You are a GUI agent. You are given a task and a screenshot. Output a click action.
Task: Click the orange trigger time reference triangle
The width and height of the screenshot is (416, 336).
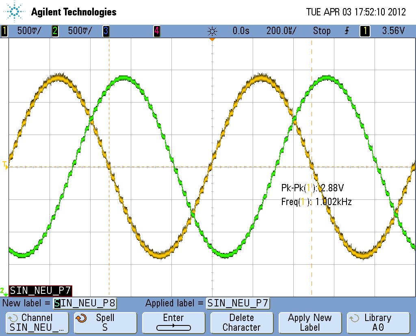pyautogui.click(x=212, y=39)
